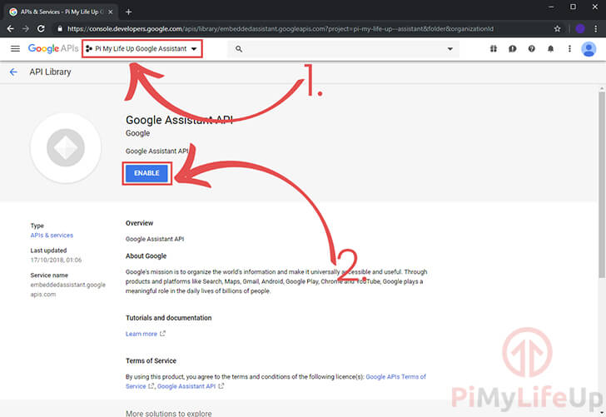This screenshot has width=606, height=417.
Task: Open a new browser tab
Action: pyautogui.click(x=129, y=12)
